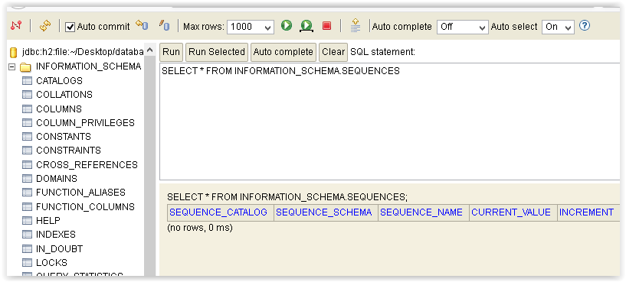Select LOCKS in the tree
This screenshot has height=282, width=626.
click(51, 263)
